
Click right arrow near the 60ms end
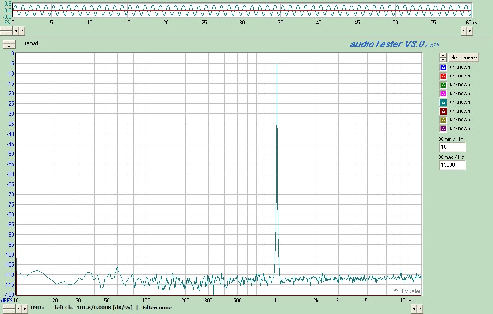[x=470, y=31]
